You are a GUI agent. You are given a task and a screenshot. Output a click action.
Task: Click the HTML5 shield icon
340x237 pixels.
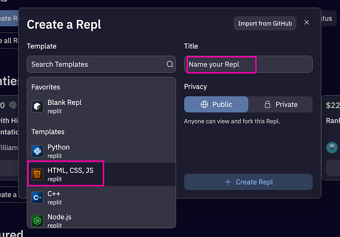point(37,174)
